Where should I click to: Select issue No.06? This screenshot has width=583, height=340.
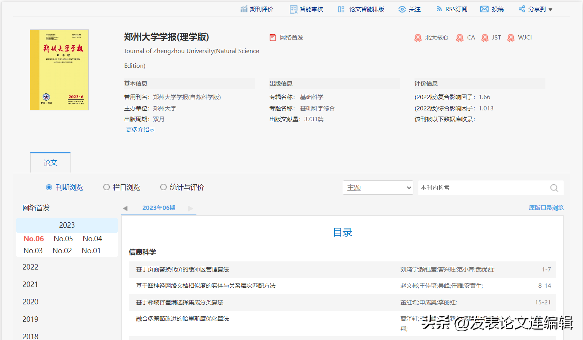coord(34,239)
